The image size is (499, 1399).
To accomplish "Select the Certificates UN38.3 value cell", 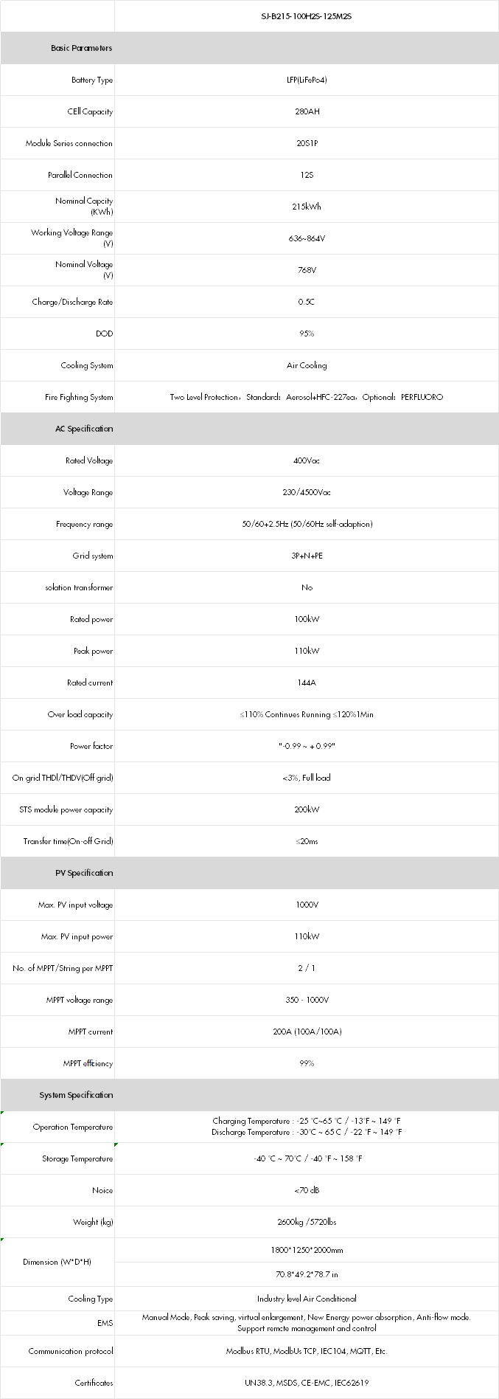I will pos(307,1383).
